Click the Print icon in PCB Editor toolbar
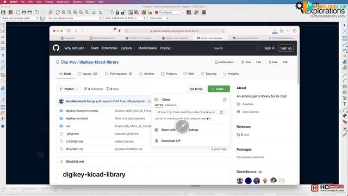 [x=24, y=13]
